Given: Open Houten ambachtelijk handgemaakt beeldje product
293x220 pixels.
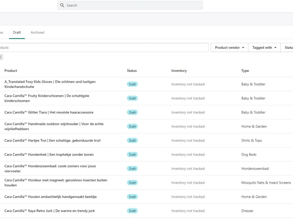Looking at the screenshot, I should coord(50,197).
